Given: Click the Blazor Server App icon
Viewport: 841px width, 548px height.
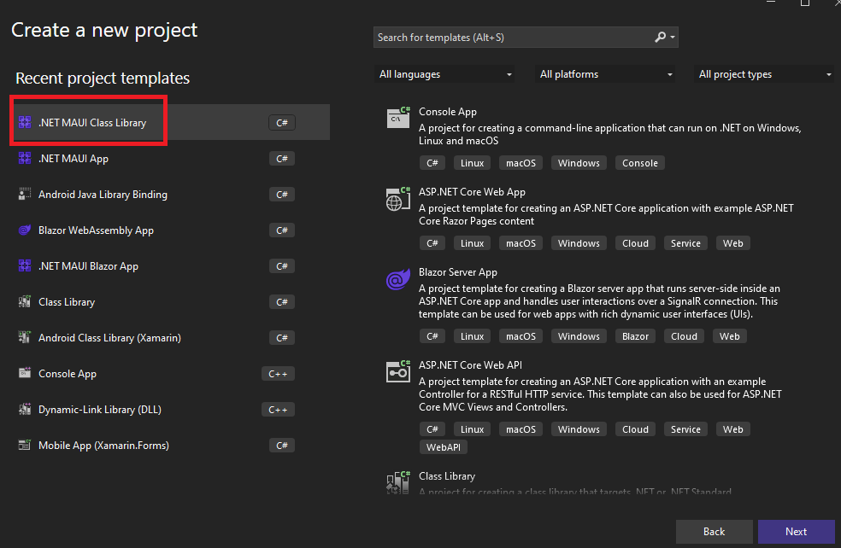Looking at the screenshot, I should tap(398, 279).
